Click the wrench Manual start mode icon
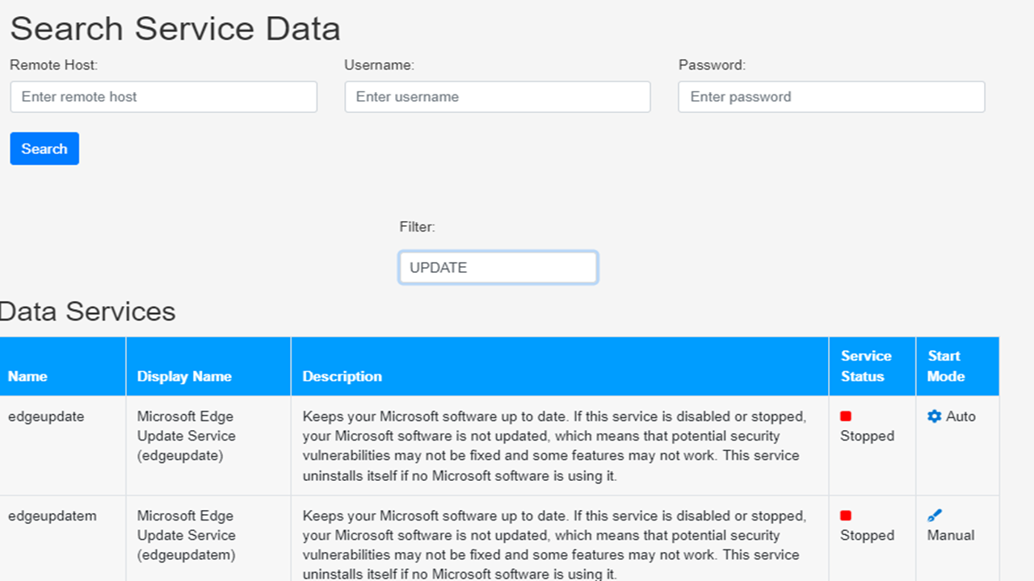This screenshot has height=581, width=1034. (935, 516)
